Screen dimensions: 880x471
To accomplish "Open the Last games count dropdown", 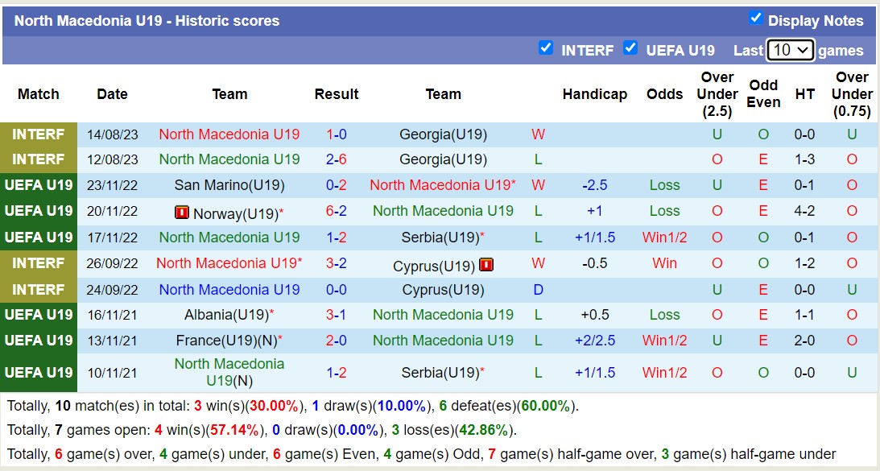I will coord(790,50).
